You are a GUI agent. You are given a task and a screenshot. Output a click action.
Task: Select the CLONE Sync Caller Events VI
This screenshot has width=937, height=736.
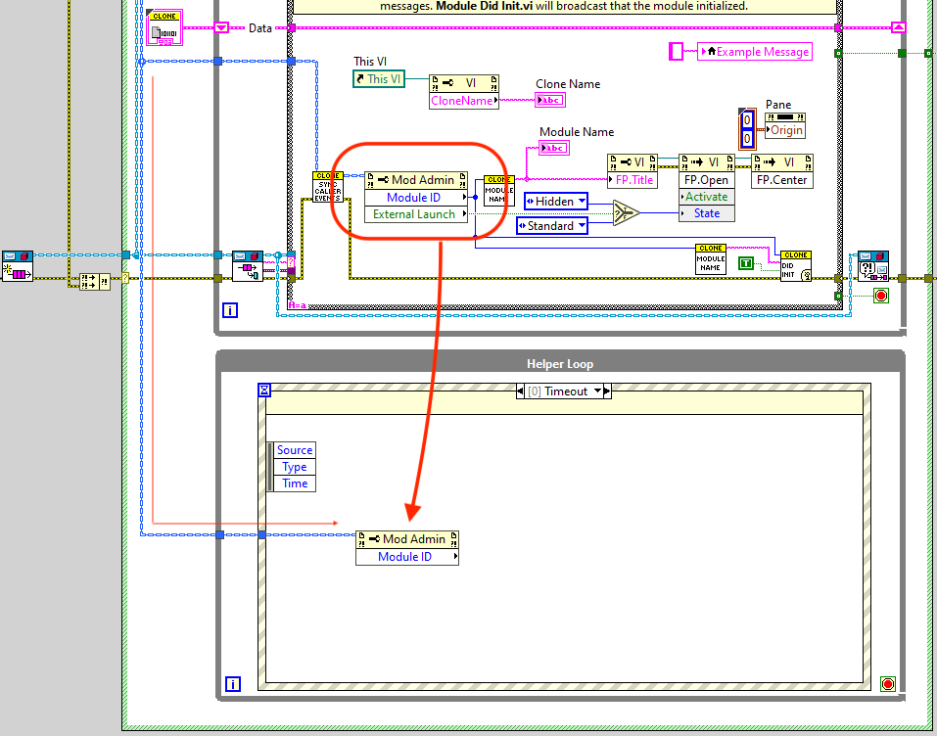pos(327,187)
